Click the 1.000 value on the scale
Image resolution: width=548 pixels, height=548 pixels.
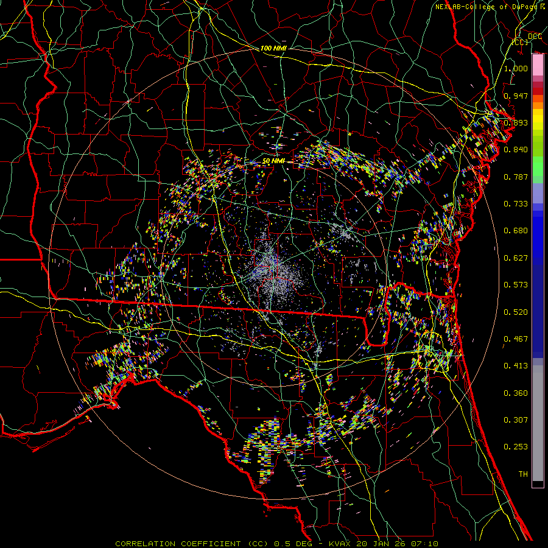tap(516, 69)
